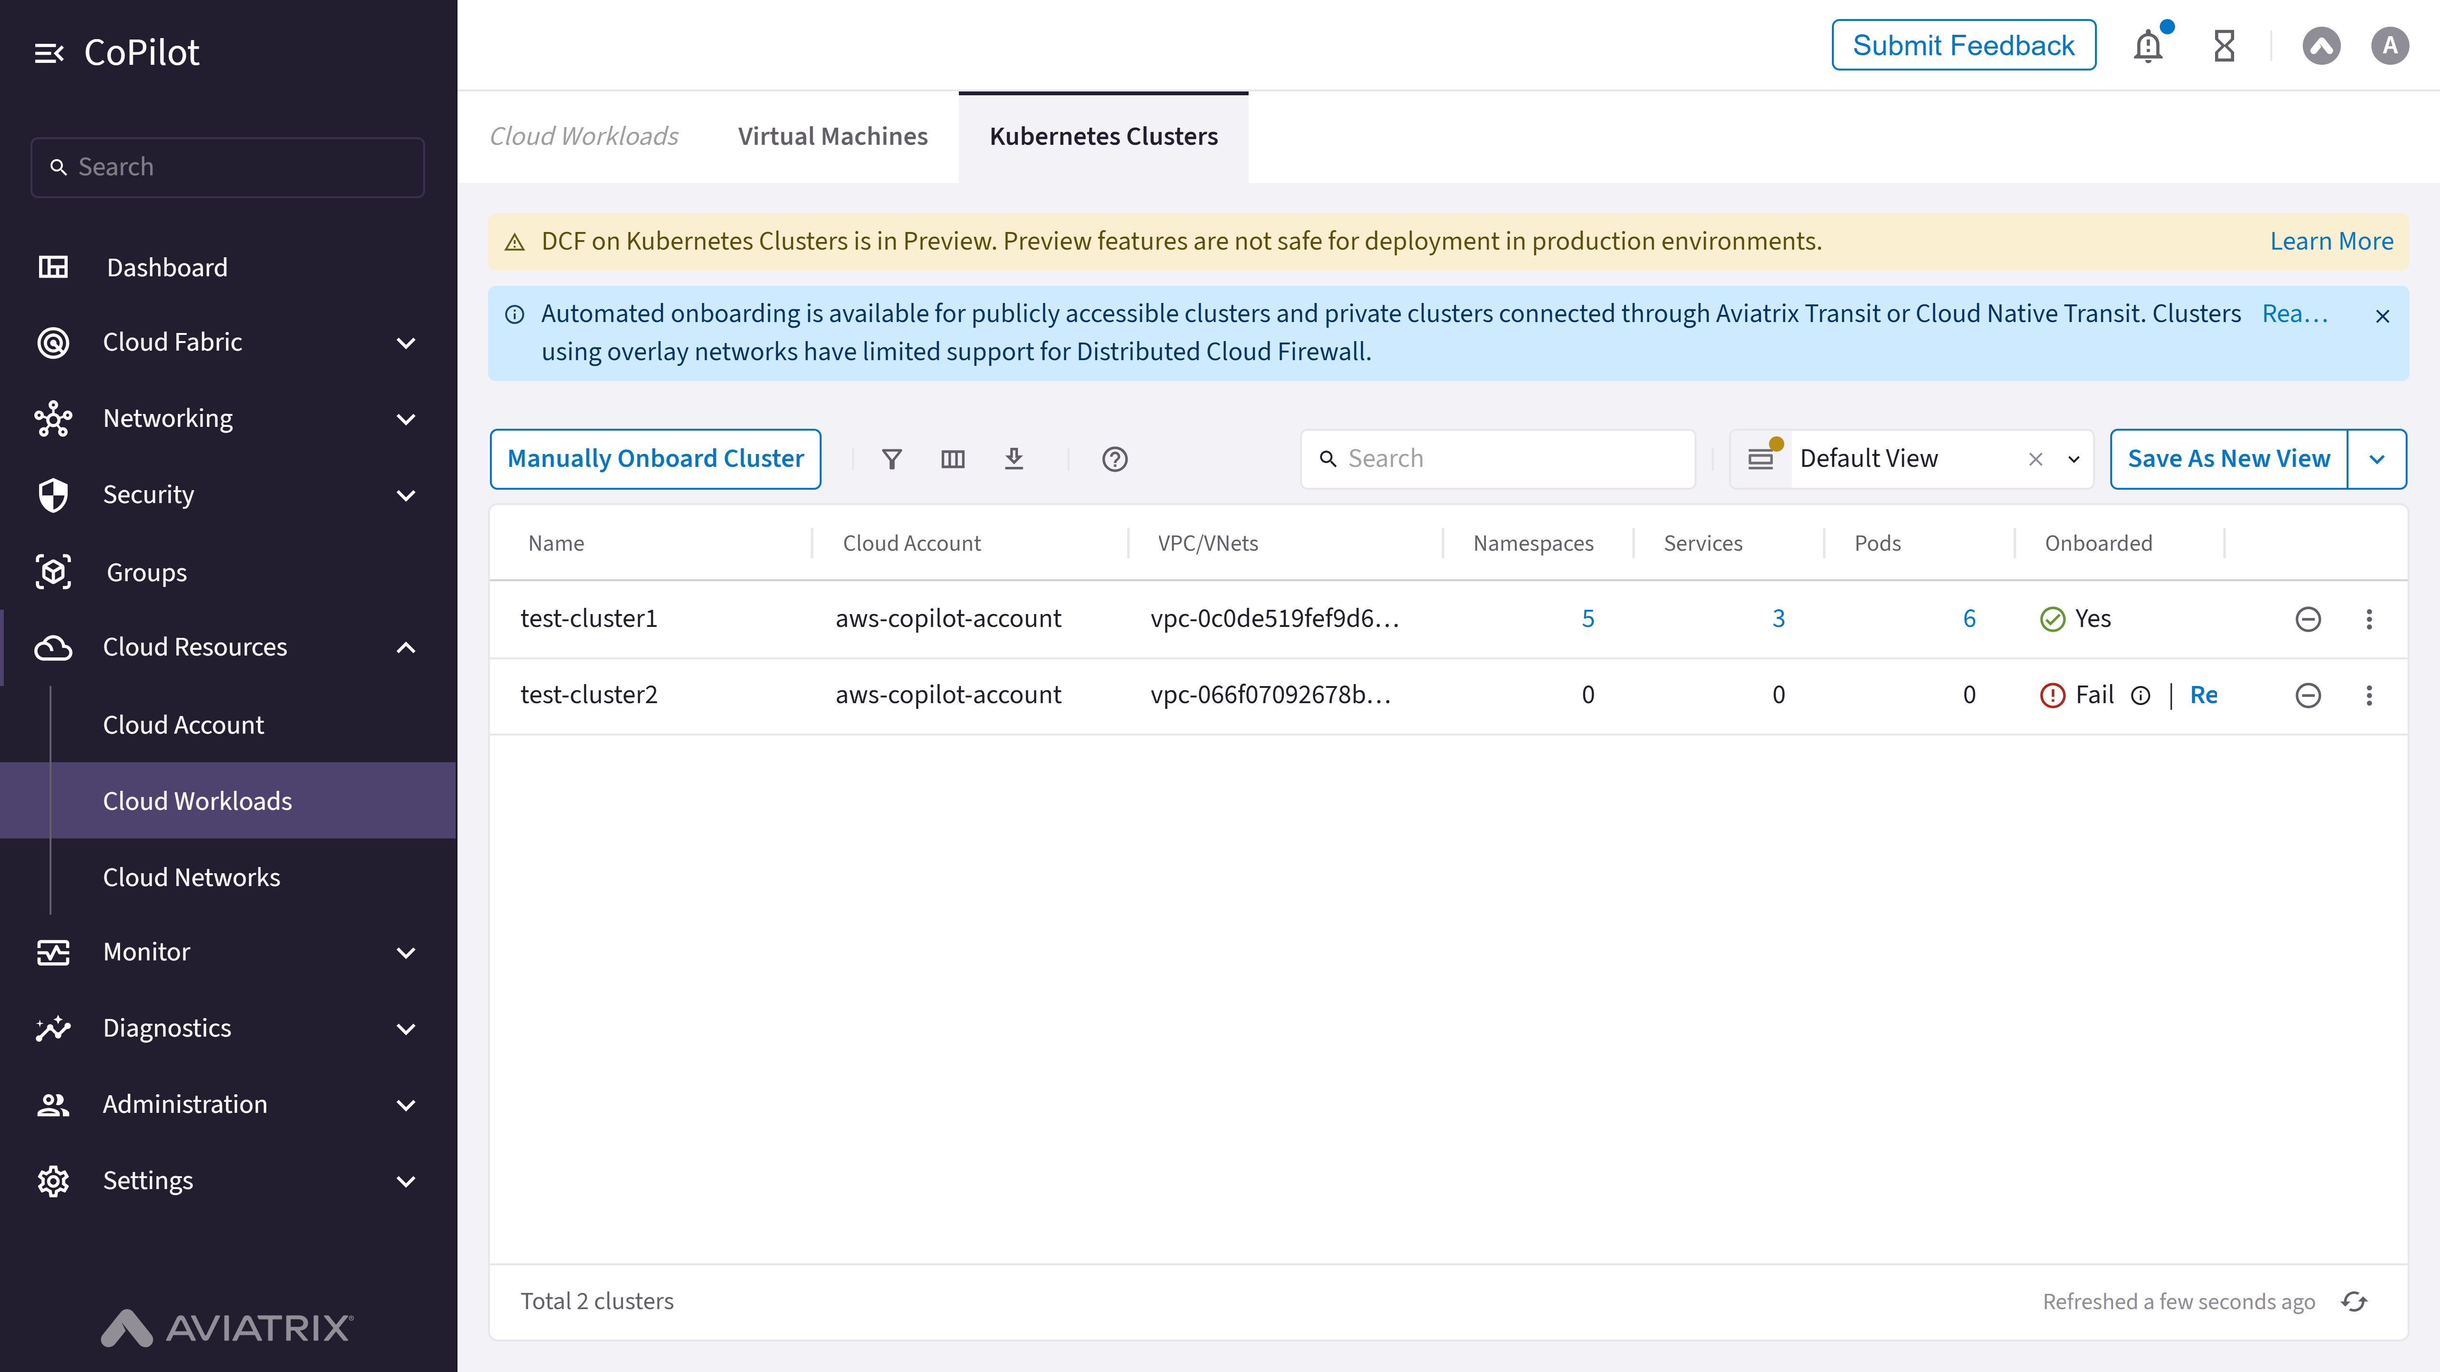
Task: Expand the Networking menu
Action: coord(407,419)
